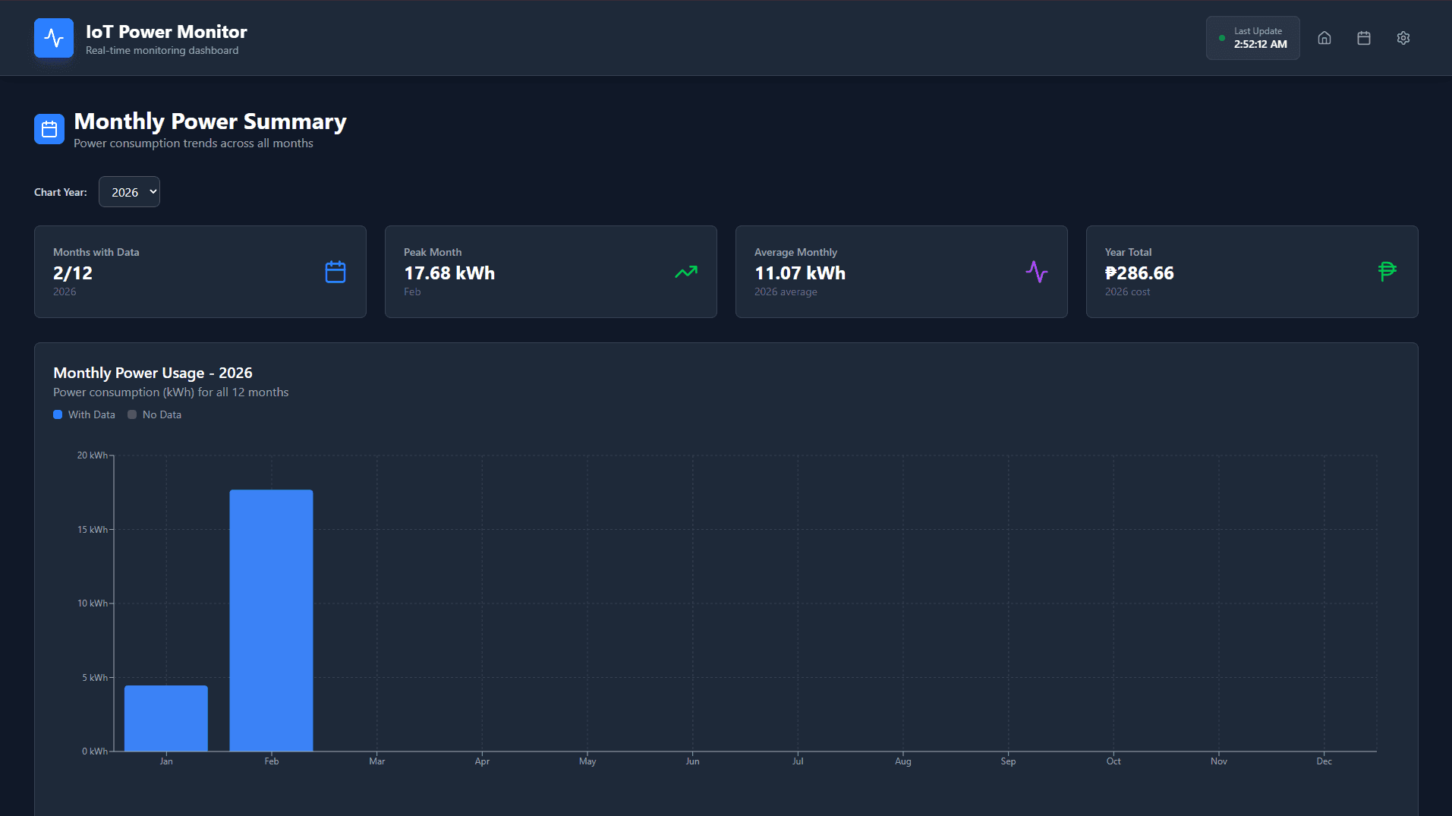This screenshot has width=1452, height=816.
Task: Click the 2/12 months value
Action: click(73, 273)
